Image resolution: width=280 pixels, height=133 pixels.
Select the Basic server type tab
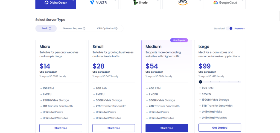click(x=45, y=29)
